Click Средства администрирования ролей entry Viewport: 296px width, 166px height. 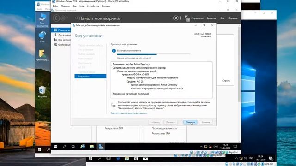[x=137, y=71]
